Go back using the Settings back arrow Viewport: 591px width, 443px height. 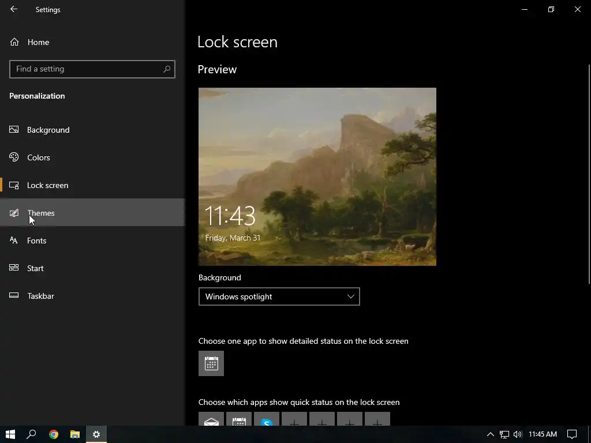coord(14,9)
